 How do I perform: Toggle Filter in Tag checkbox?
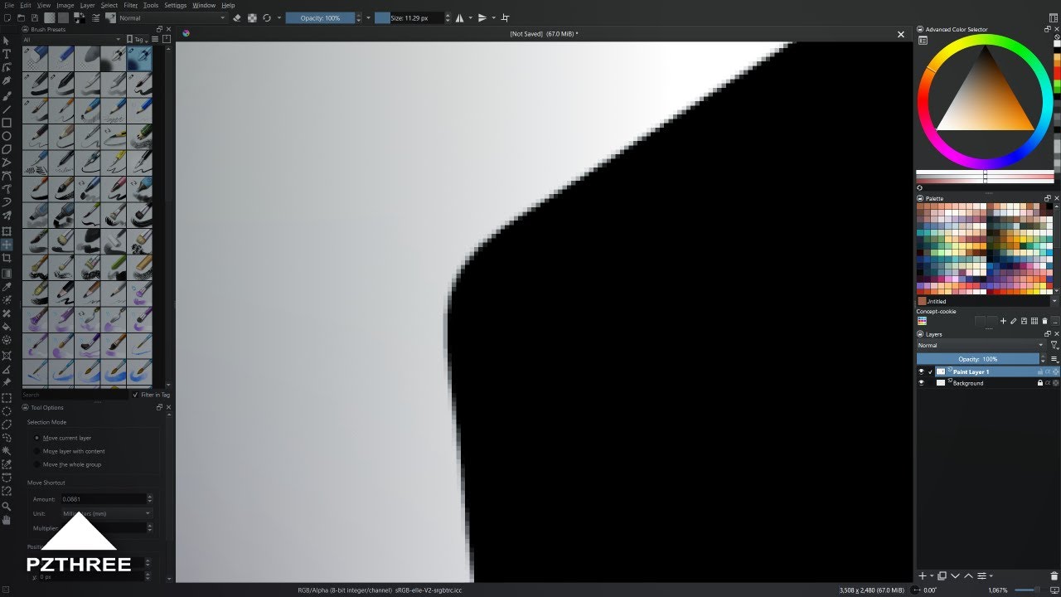(x=152, y=395)
